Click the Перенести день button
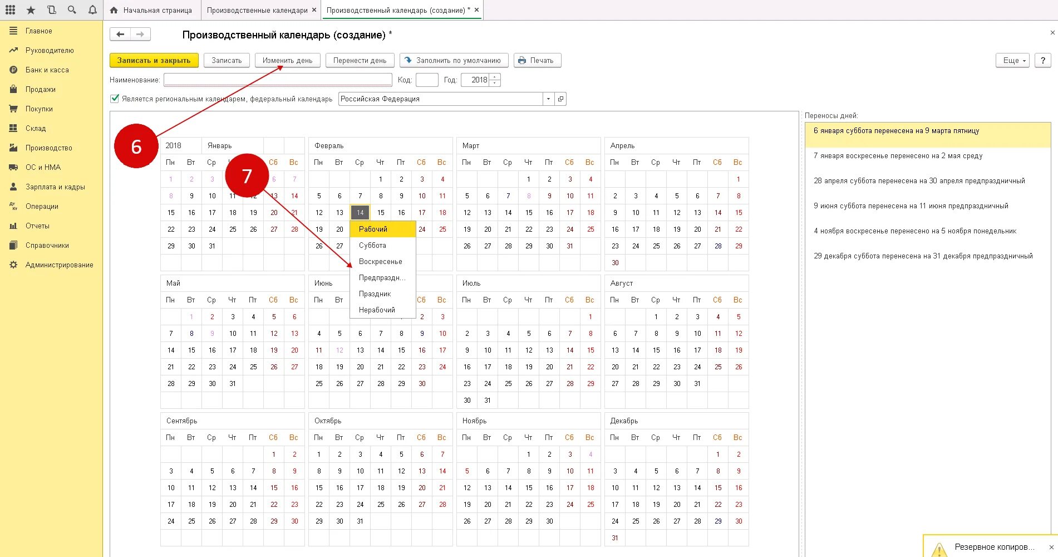 point(360,61)
